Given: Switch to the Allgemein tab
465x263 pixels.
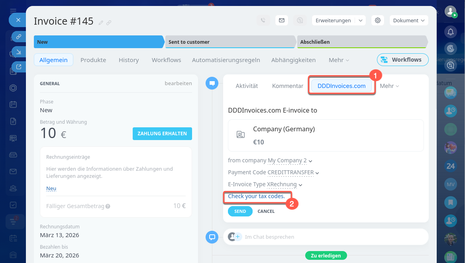Looking at the screenshot, I should click(x=53, y=60).
